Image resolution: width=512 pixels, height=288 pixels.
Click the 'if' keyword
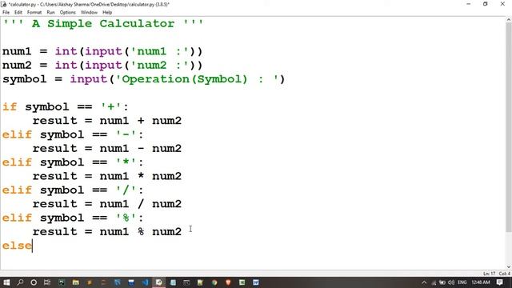(10, 106)
